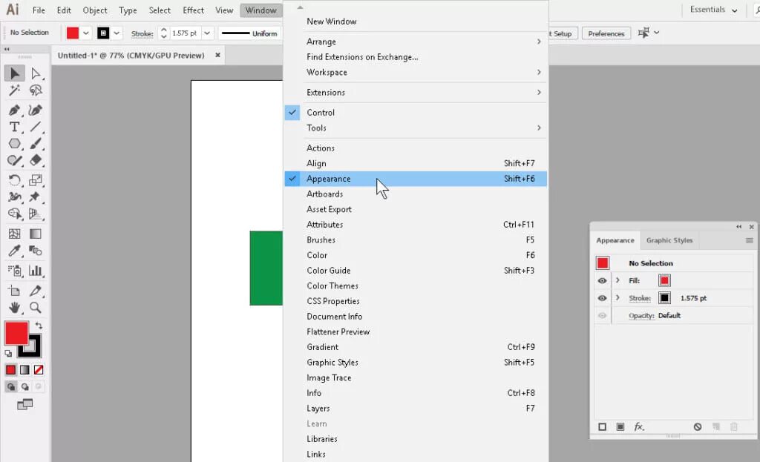Choose Gradient from Window menu
Viewport: 760px width, 462px height.
point(416,347)
